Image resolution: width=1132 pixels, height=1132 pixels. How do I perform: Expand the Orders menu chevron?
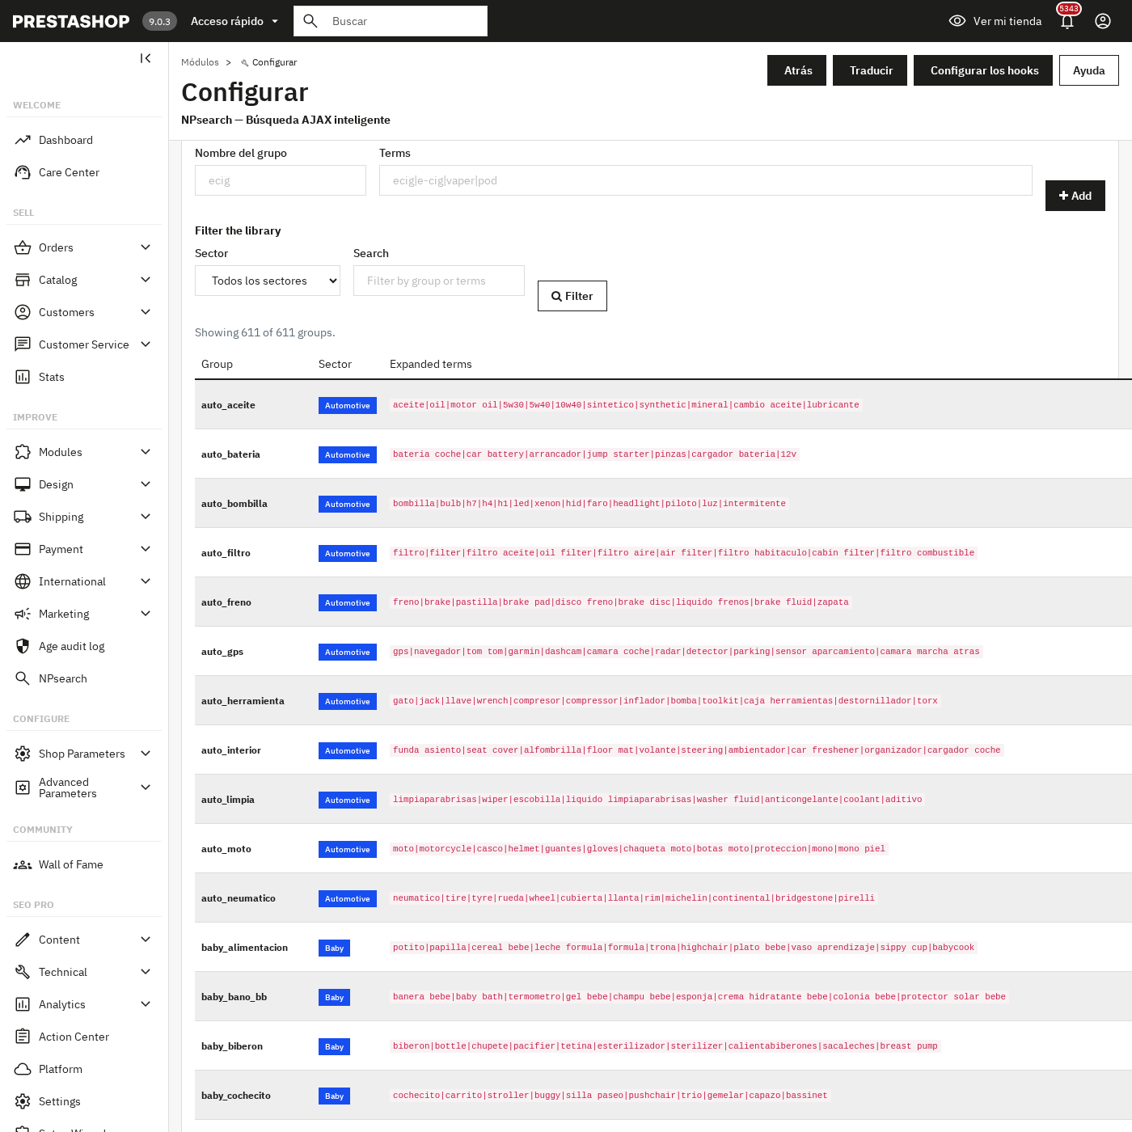[146, 247]
